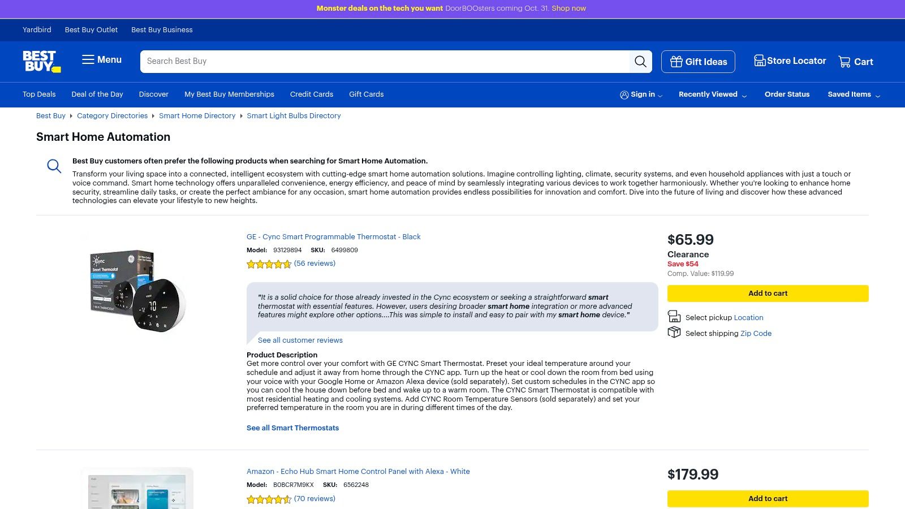Add GE Cync thermostat to cart
The image size is (905, 509).
click(x=768, y=294)
